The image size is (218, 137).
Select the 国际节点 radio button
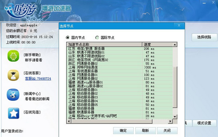tap(97, 37)
